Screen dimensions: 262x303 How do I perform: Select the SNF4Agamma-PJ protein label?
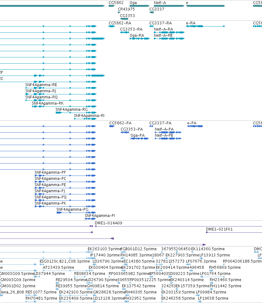tap(50, 191)
